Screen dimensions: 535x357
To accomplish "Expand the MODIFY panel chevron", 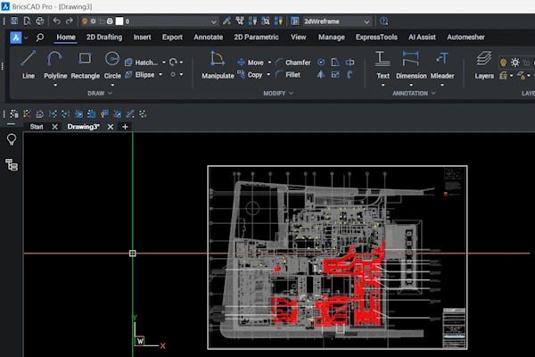I will (291, 93).
